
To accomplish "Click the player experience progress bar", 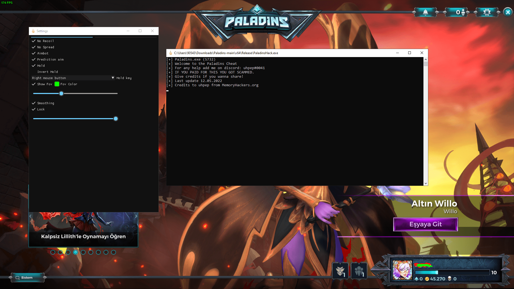I will coord(452,272).
